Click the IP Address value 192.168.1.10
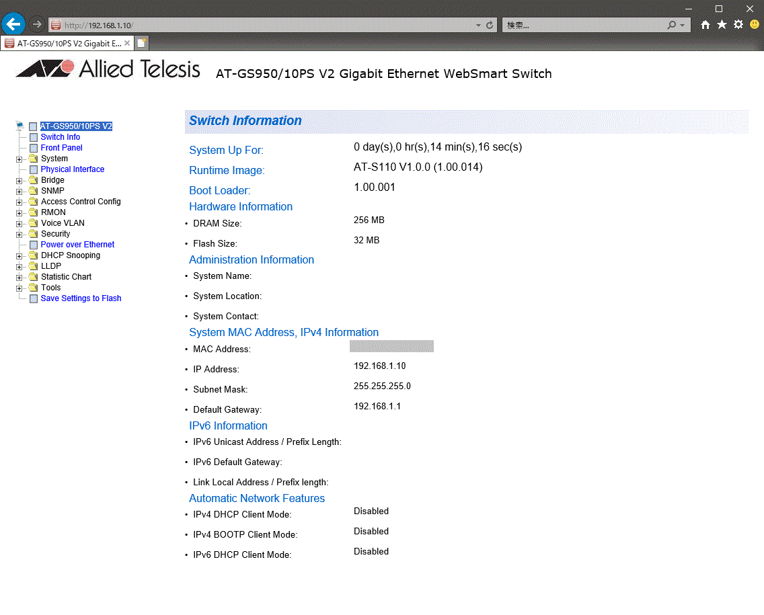The image size is (764, 615). tap(379, 366)
